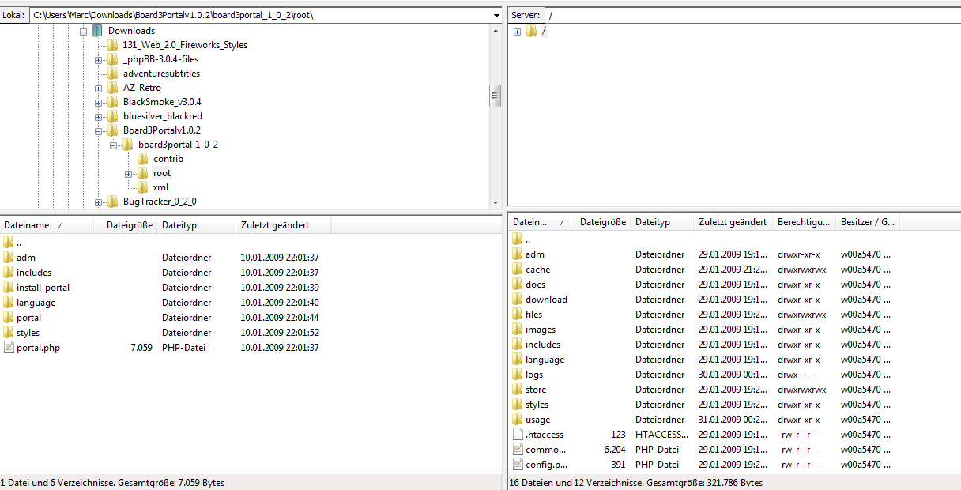961x490 pixels.
Task: Open the local path dropdown arrow
Action: click(x=495, y=15)
